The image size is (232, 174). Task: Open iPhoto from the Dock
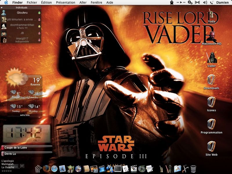94,169
